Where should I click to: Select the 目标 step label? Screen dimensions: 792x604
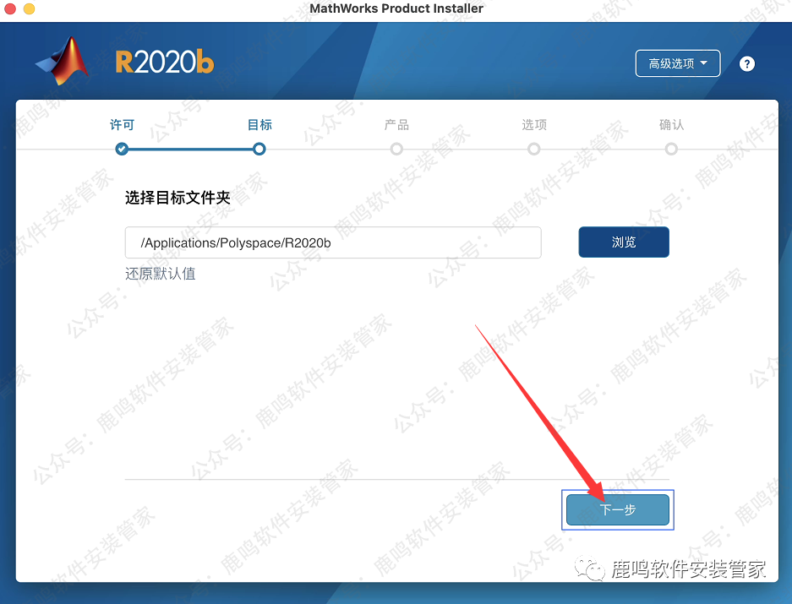[259, 125]
